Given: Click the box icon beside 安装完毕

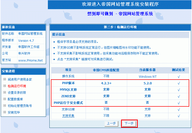Looking at the screenshot, I should point(5,112).
